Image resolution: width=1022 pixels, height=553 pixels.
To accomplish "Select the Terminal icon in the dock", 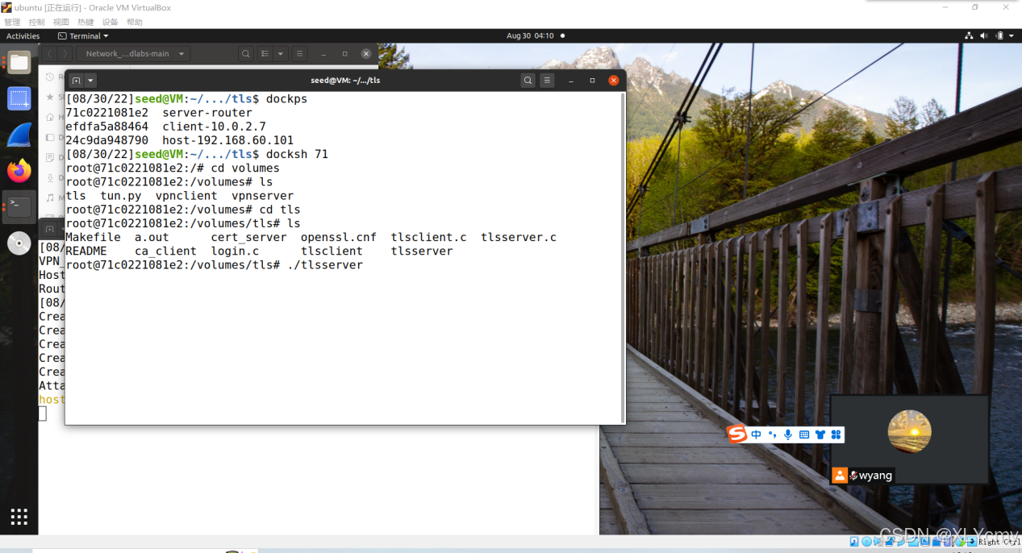I will point(19,207).
